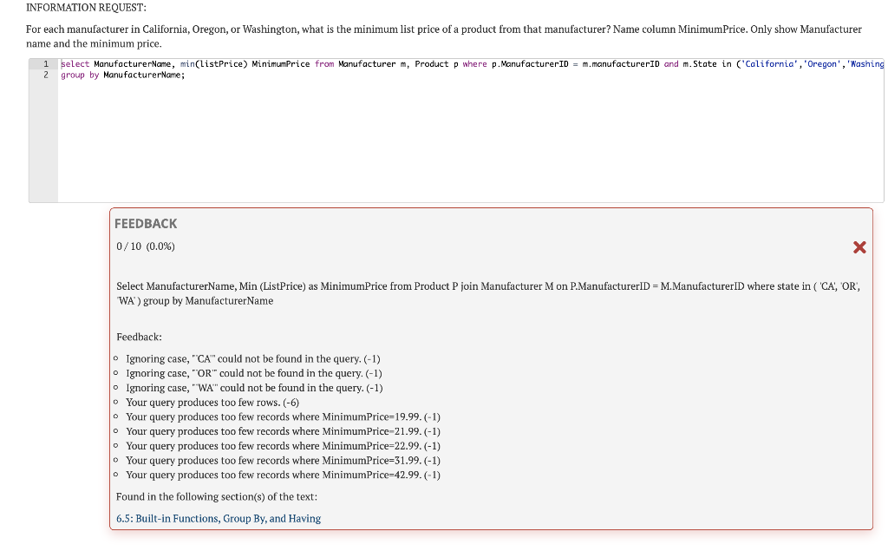The image size is (888, 551).
Task: Click the FEEDBACK panel heading
Action: (x=146, y=223)
